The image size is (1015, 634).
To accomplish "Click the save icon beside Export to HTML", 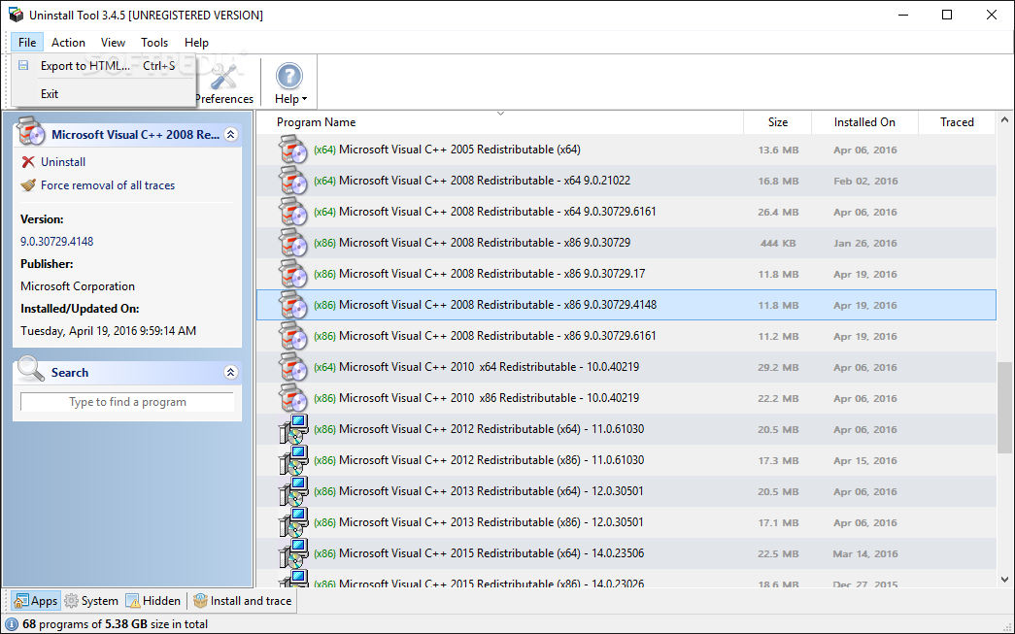I will [23, 65].
